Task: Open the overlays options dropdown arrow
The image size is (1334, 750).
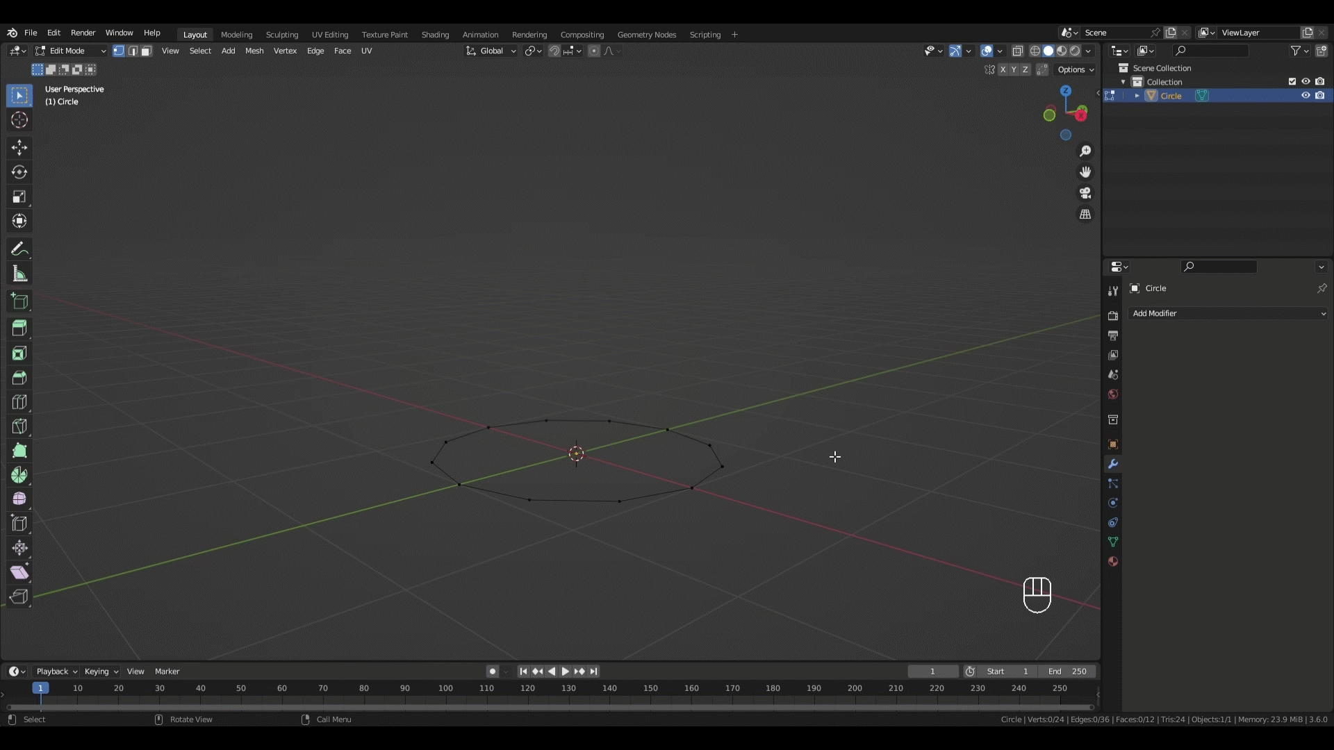Action: (x=1000, y=51)
